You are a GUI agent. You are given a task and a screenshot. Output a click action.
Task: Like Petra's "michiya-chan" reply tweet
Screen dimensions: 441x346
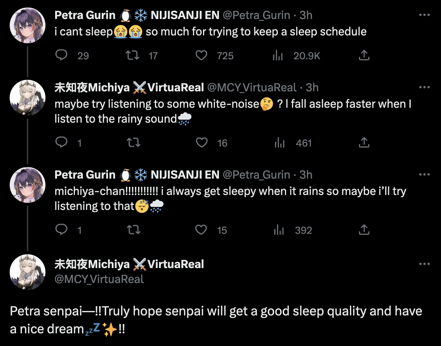pyautogui.click(x=202, y=230)
